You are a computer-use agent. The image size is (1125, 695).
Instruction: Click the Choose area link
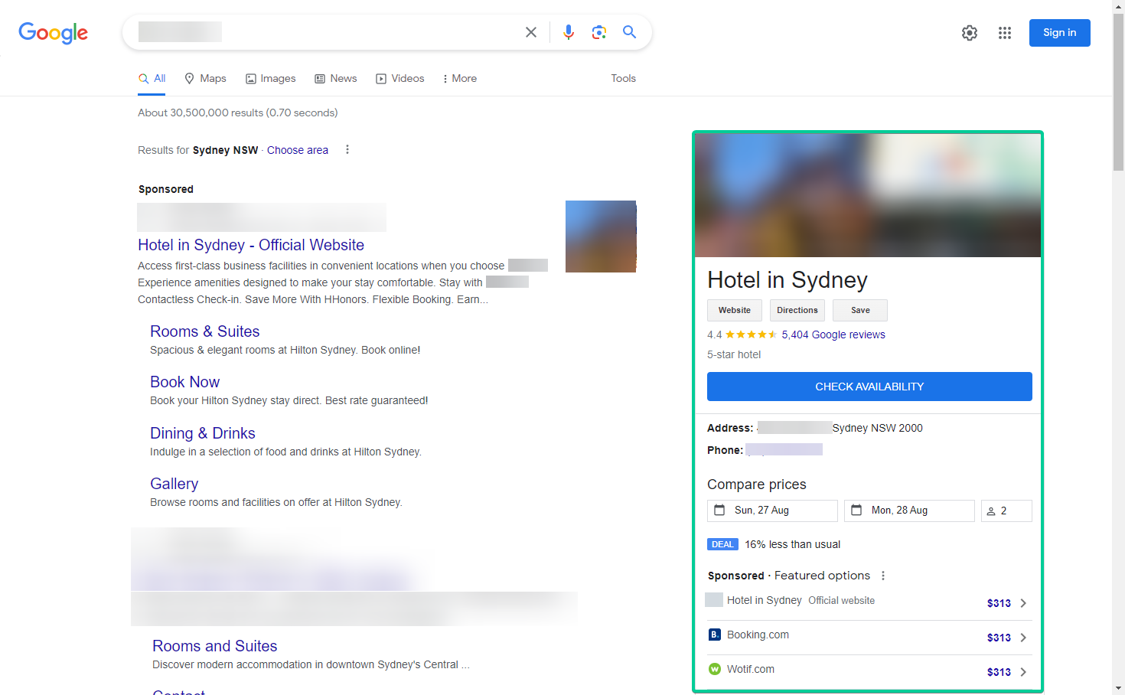click(298, 150)
